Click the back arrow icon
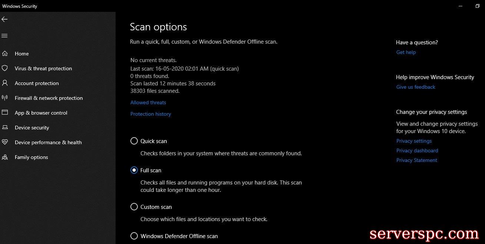The image size is (485, 244). tap(4, 19)
